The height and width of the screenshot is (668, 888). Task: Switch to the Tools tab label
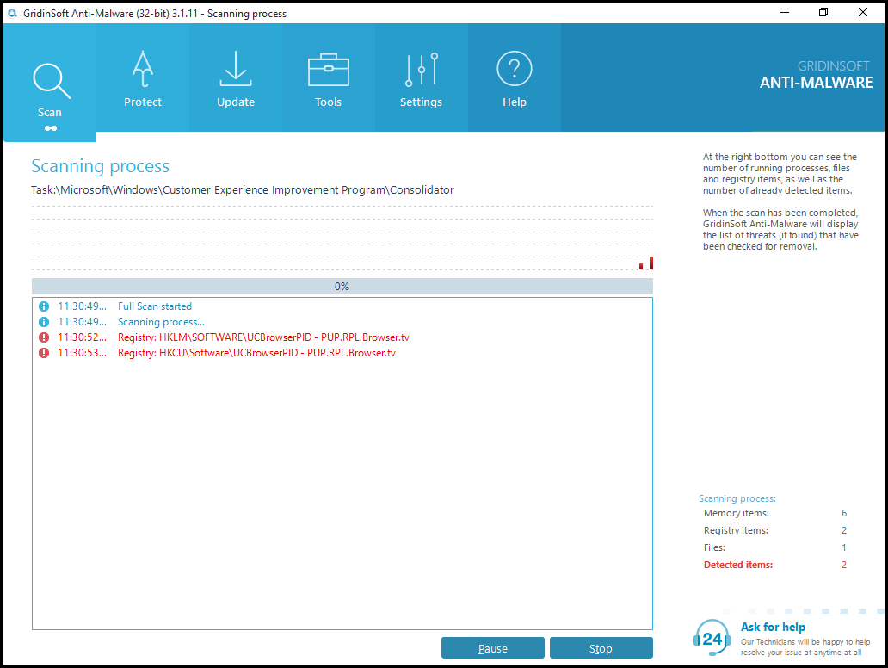pyautogui.click(x=329, y=102)
